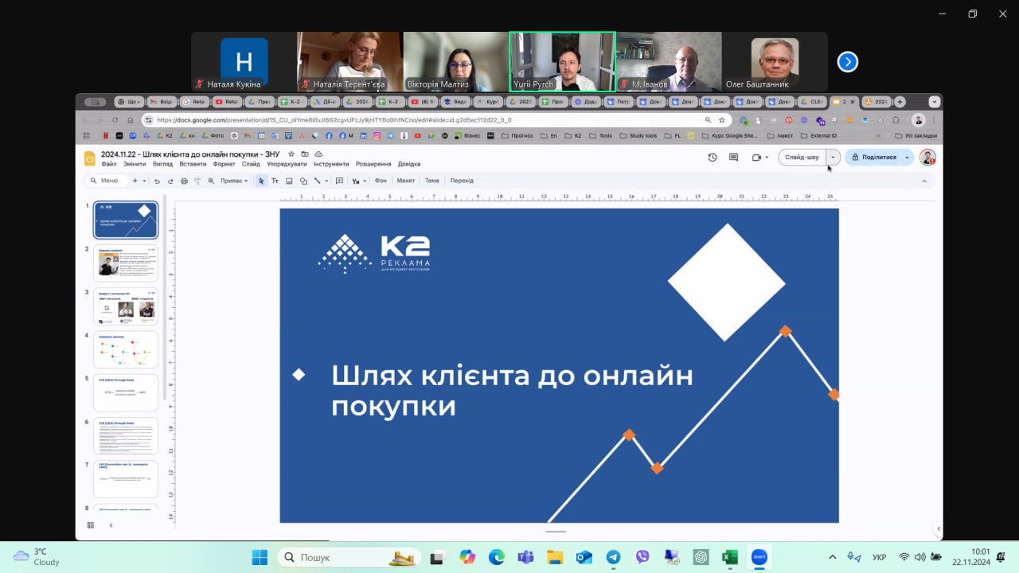Open the Припас zoom level dropdown

[x=234, y=181]
